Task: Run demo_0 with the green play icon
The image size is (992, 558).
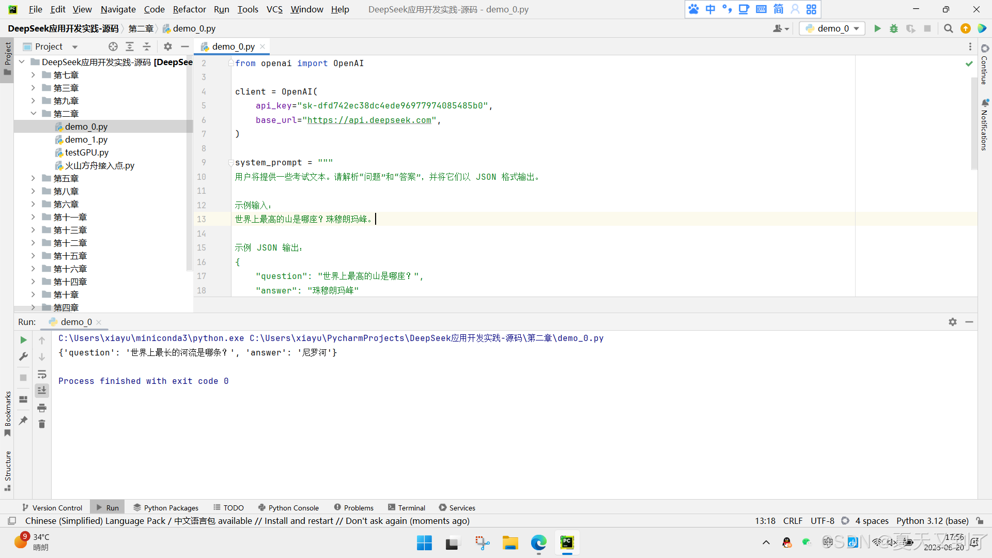Action: (x=877, y=28)
